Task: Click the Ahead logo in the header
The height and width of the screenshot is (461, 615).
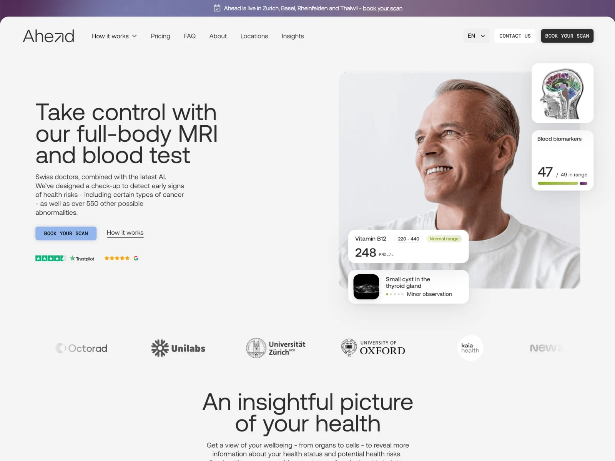Action: 48,36
